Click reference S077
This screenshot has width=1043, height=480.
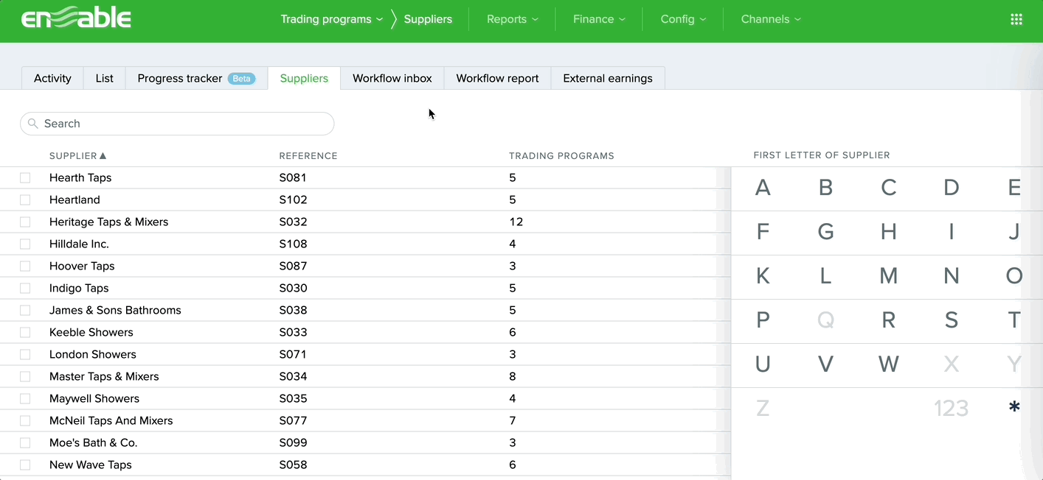click(293, 420)
